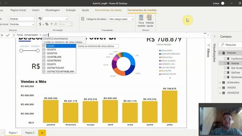
Task: Click the decimal places format icon
Action: pyautogui.click(x=56, y=24)
